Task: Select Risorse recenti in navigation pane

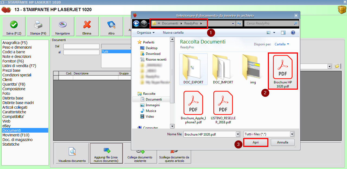Action: click(153, 60)
